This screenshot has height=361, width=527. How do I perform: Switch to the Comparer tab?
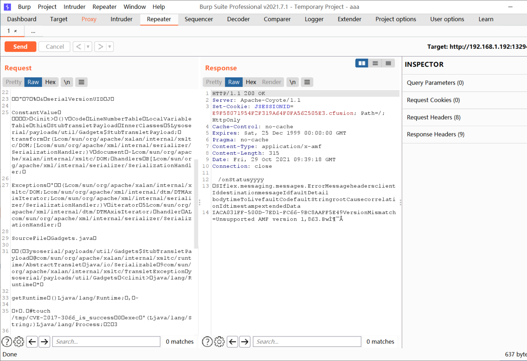(277, 19)
